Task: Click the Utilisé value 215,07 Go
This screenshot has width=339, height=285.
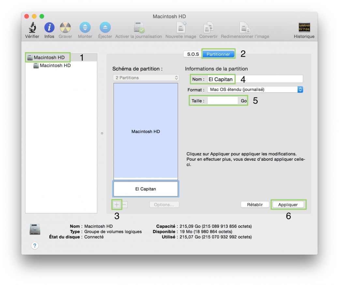Action: click(x=215, y=237)
